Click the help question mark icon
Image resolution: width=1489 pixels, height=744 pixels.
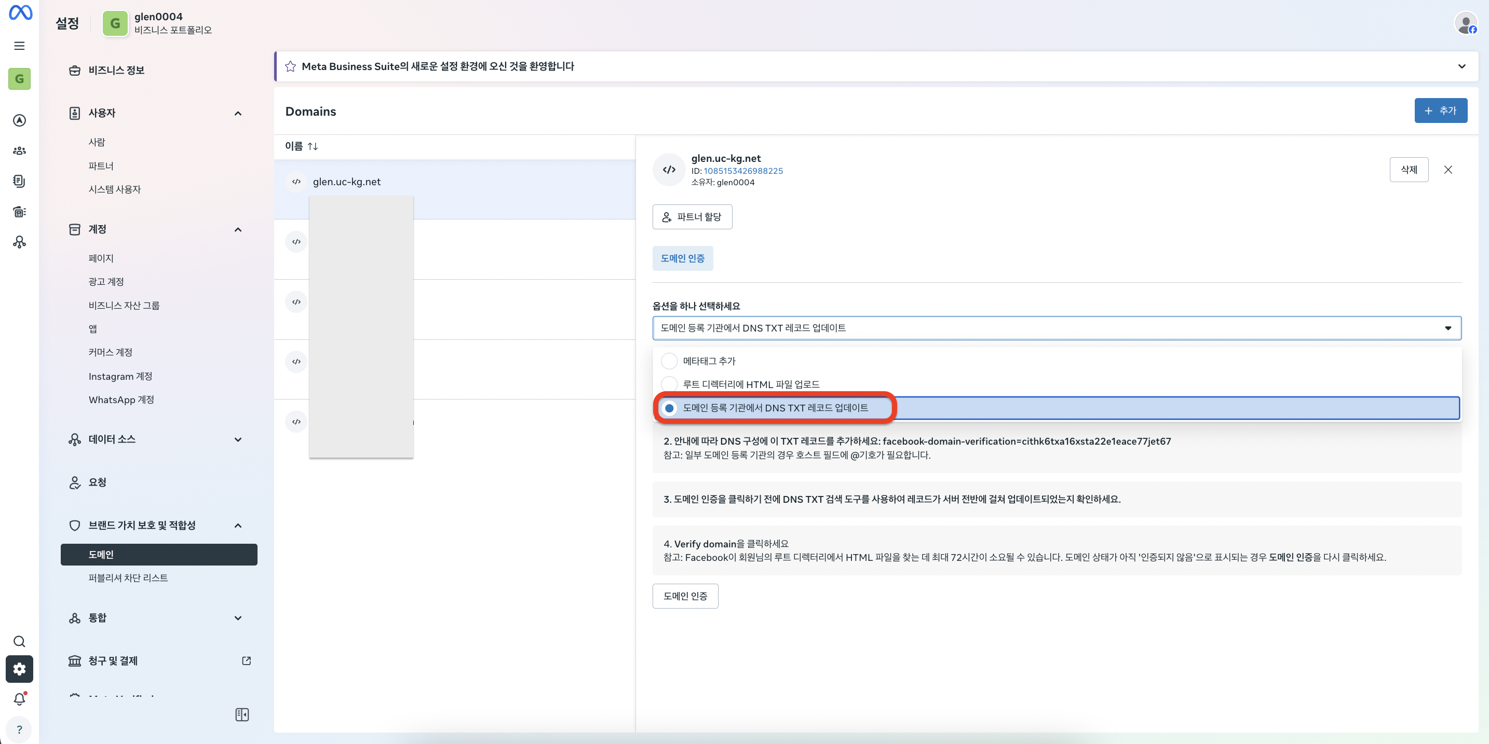[x=19, y=729]
